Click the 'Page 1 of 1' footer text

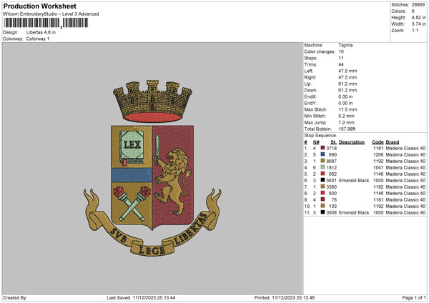pyautogui.click(x=414, y=298)
